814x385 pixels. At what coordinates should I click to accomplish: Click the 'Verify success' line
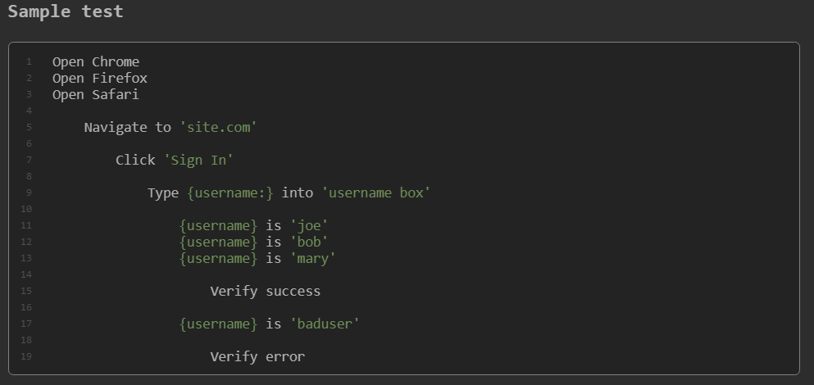(x=265, y=291)
